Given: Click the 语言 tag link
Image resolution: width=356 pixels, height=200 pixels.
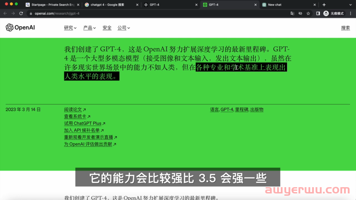Looking at the screenshot, I should 214,110.
